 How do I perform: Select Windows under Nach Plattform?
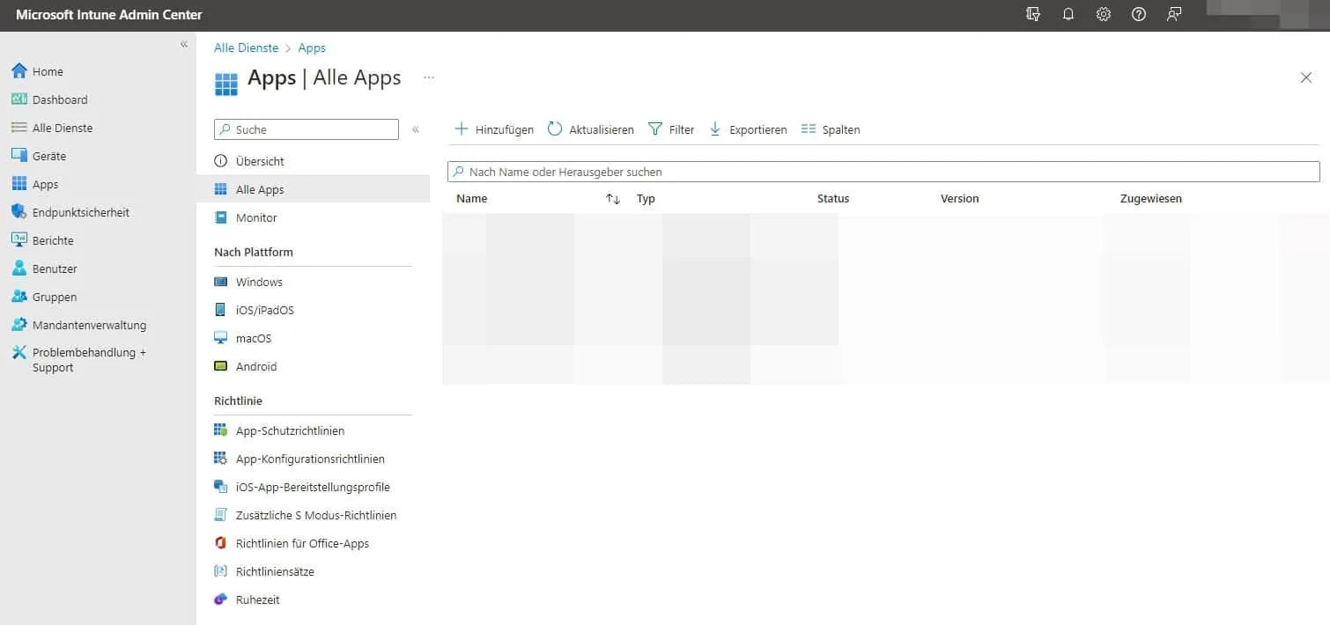(259, 283)
